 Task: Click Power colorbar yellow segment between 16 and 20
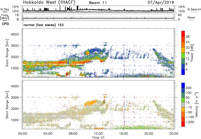point(183,50)
